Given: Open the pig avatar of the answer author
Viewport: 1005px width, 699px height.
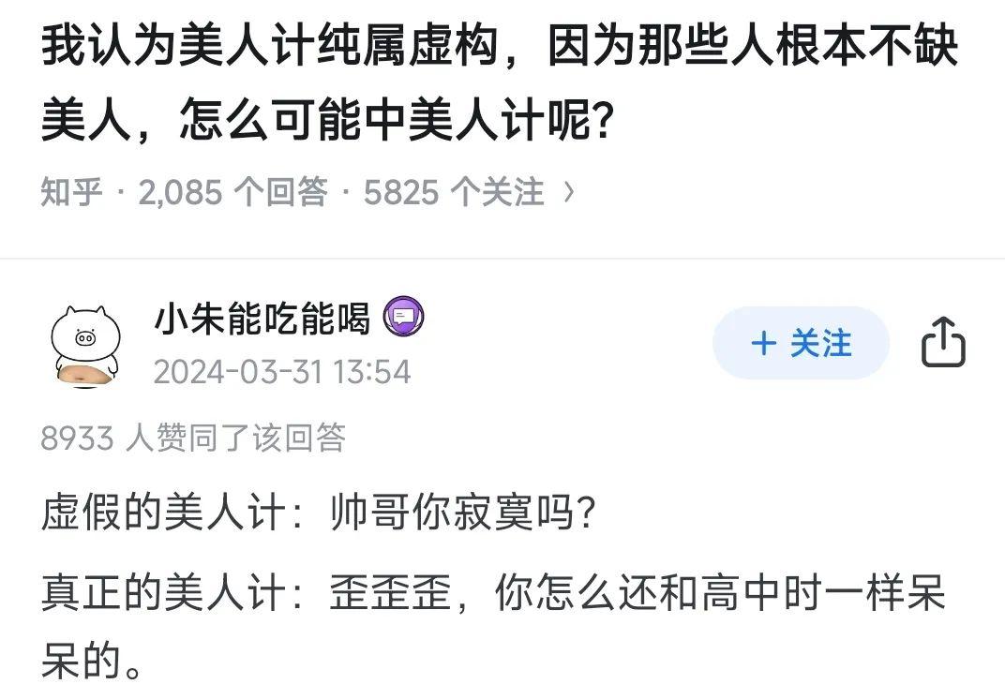Looking at the screenshot, I should pyautogui.click(x=86, y=344).
